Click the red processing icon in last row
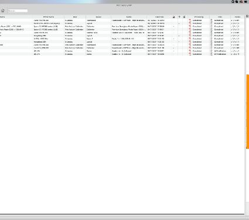Screen dimensions: 249x220 190,54
